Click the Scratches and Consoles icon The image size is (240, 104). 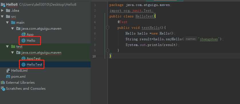coord(3,89)
